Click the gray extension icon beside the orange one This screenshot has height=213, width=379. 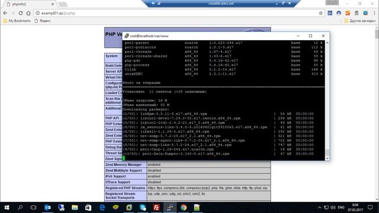[356, 13]
